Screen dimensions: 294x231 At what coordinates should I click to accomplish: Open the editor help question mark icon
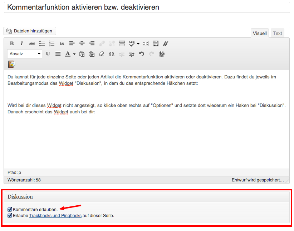[162, 54]
